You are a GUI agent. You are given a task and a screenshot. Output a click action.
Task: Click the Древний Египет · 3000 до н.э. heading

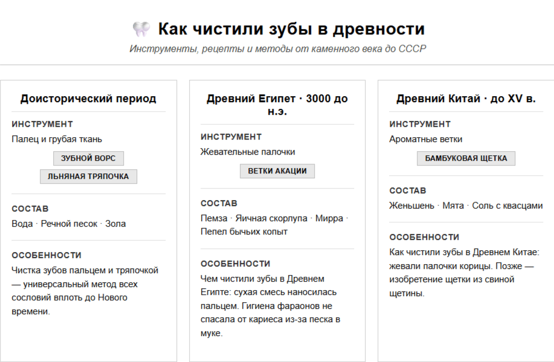pos(277,105)
